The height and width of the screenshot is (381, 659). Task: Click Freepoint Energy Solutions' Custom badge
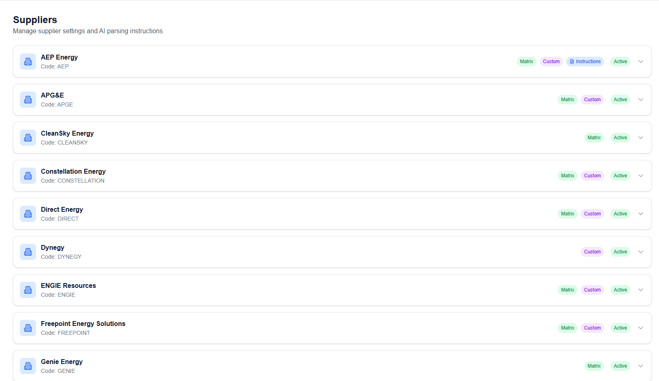point(592,328)
